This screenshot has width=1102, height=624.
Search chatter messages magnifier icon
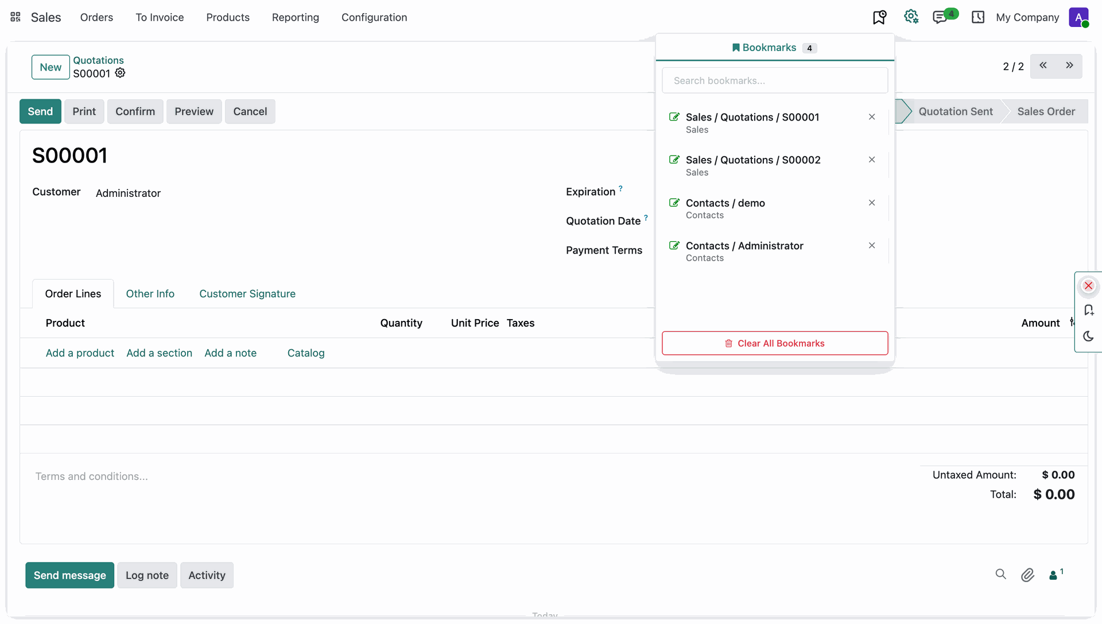click(x=1000, y=574)
